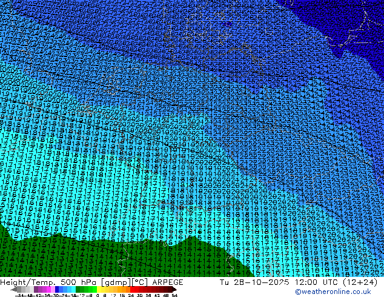384x297 pixels.
Task: Click the '[°C]' temperature unit label
Action: point(139,282)
